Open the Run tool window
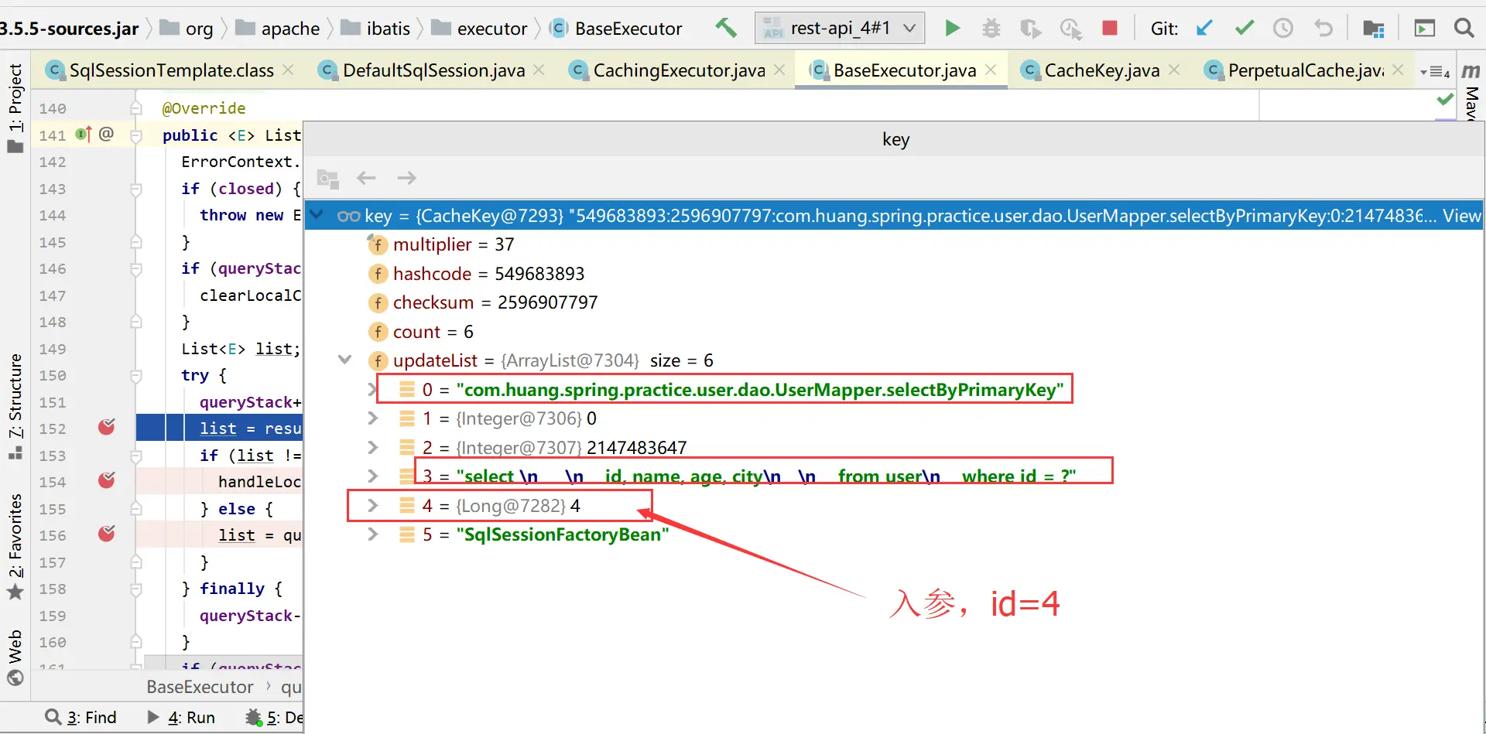Image resolution: width=1486 pixels, height=734 pixels. [181, 718]
